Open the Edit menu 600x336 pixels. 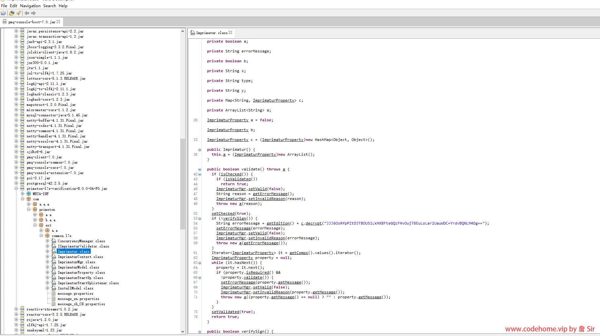click(x=13, y=6)
